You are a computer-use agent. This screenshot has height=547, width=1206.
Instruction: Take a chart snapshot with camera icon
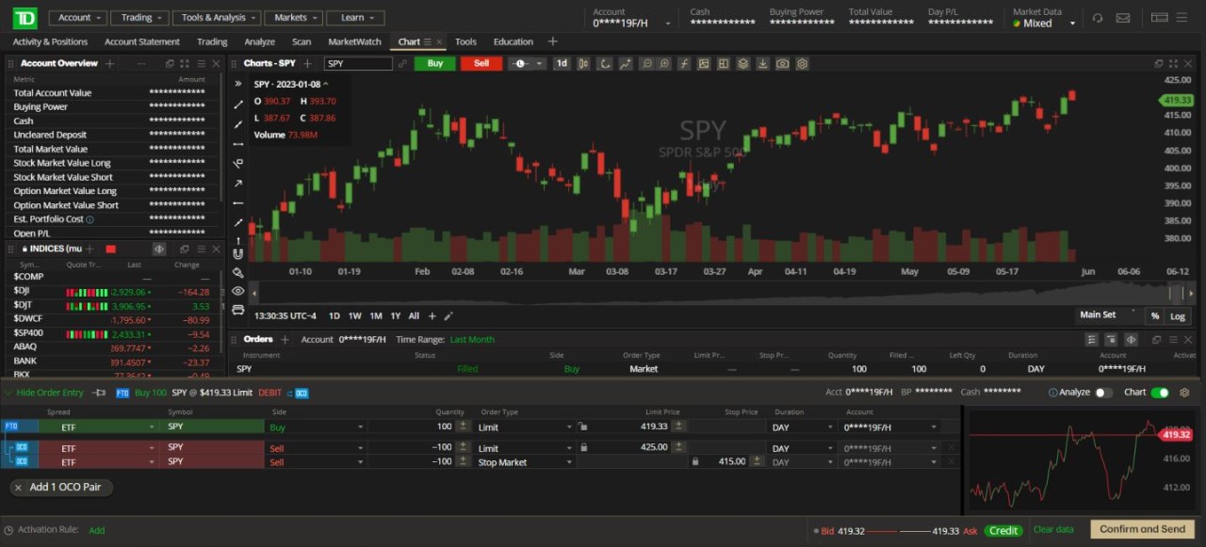point(782,64)
